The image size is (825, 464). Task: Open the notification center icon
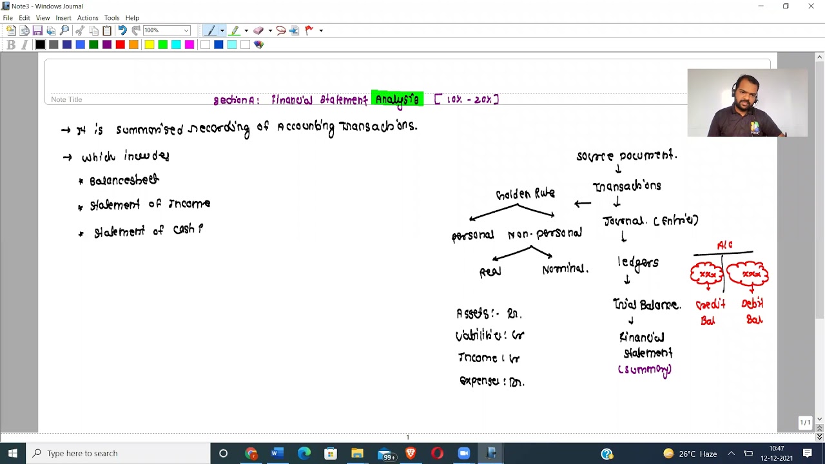(808, 453)
